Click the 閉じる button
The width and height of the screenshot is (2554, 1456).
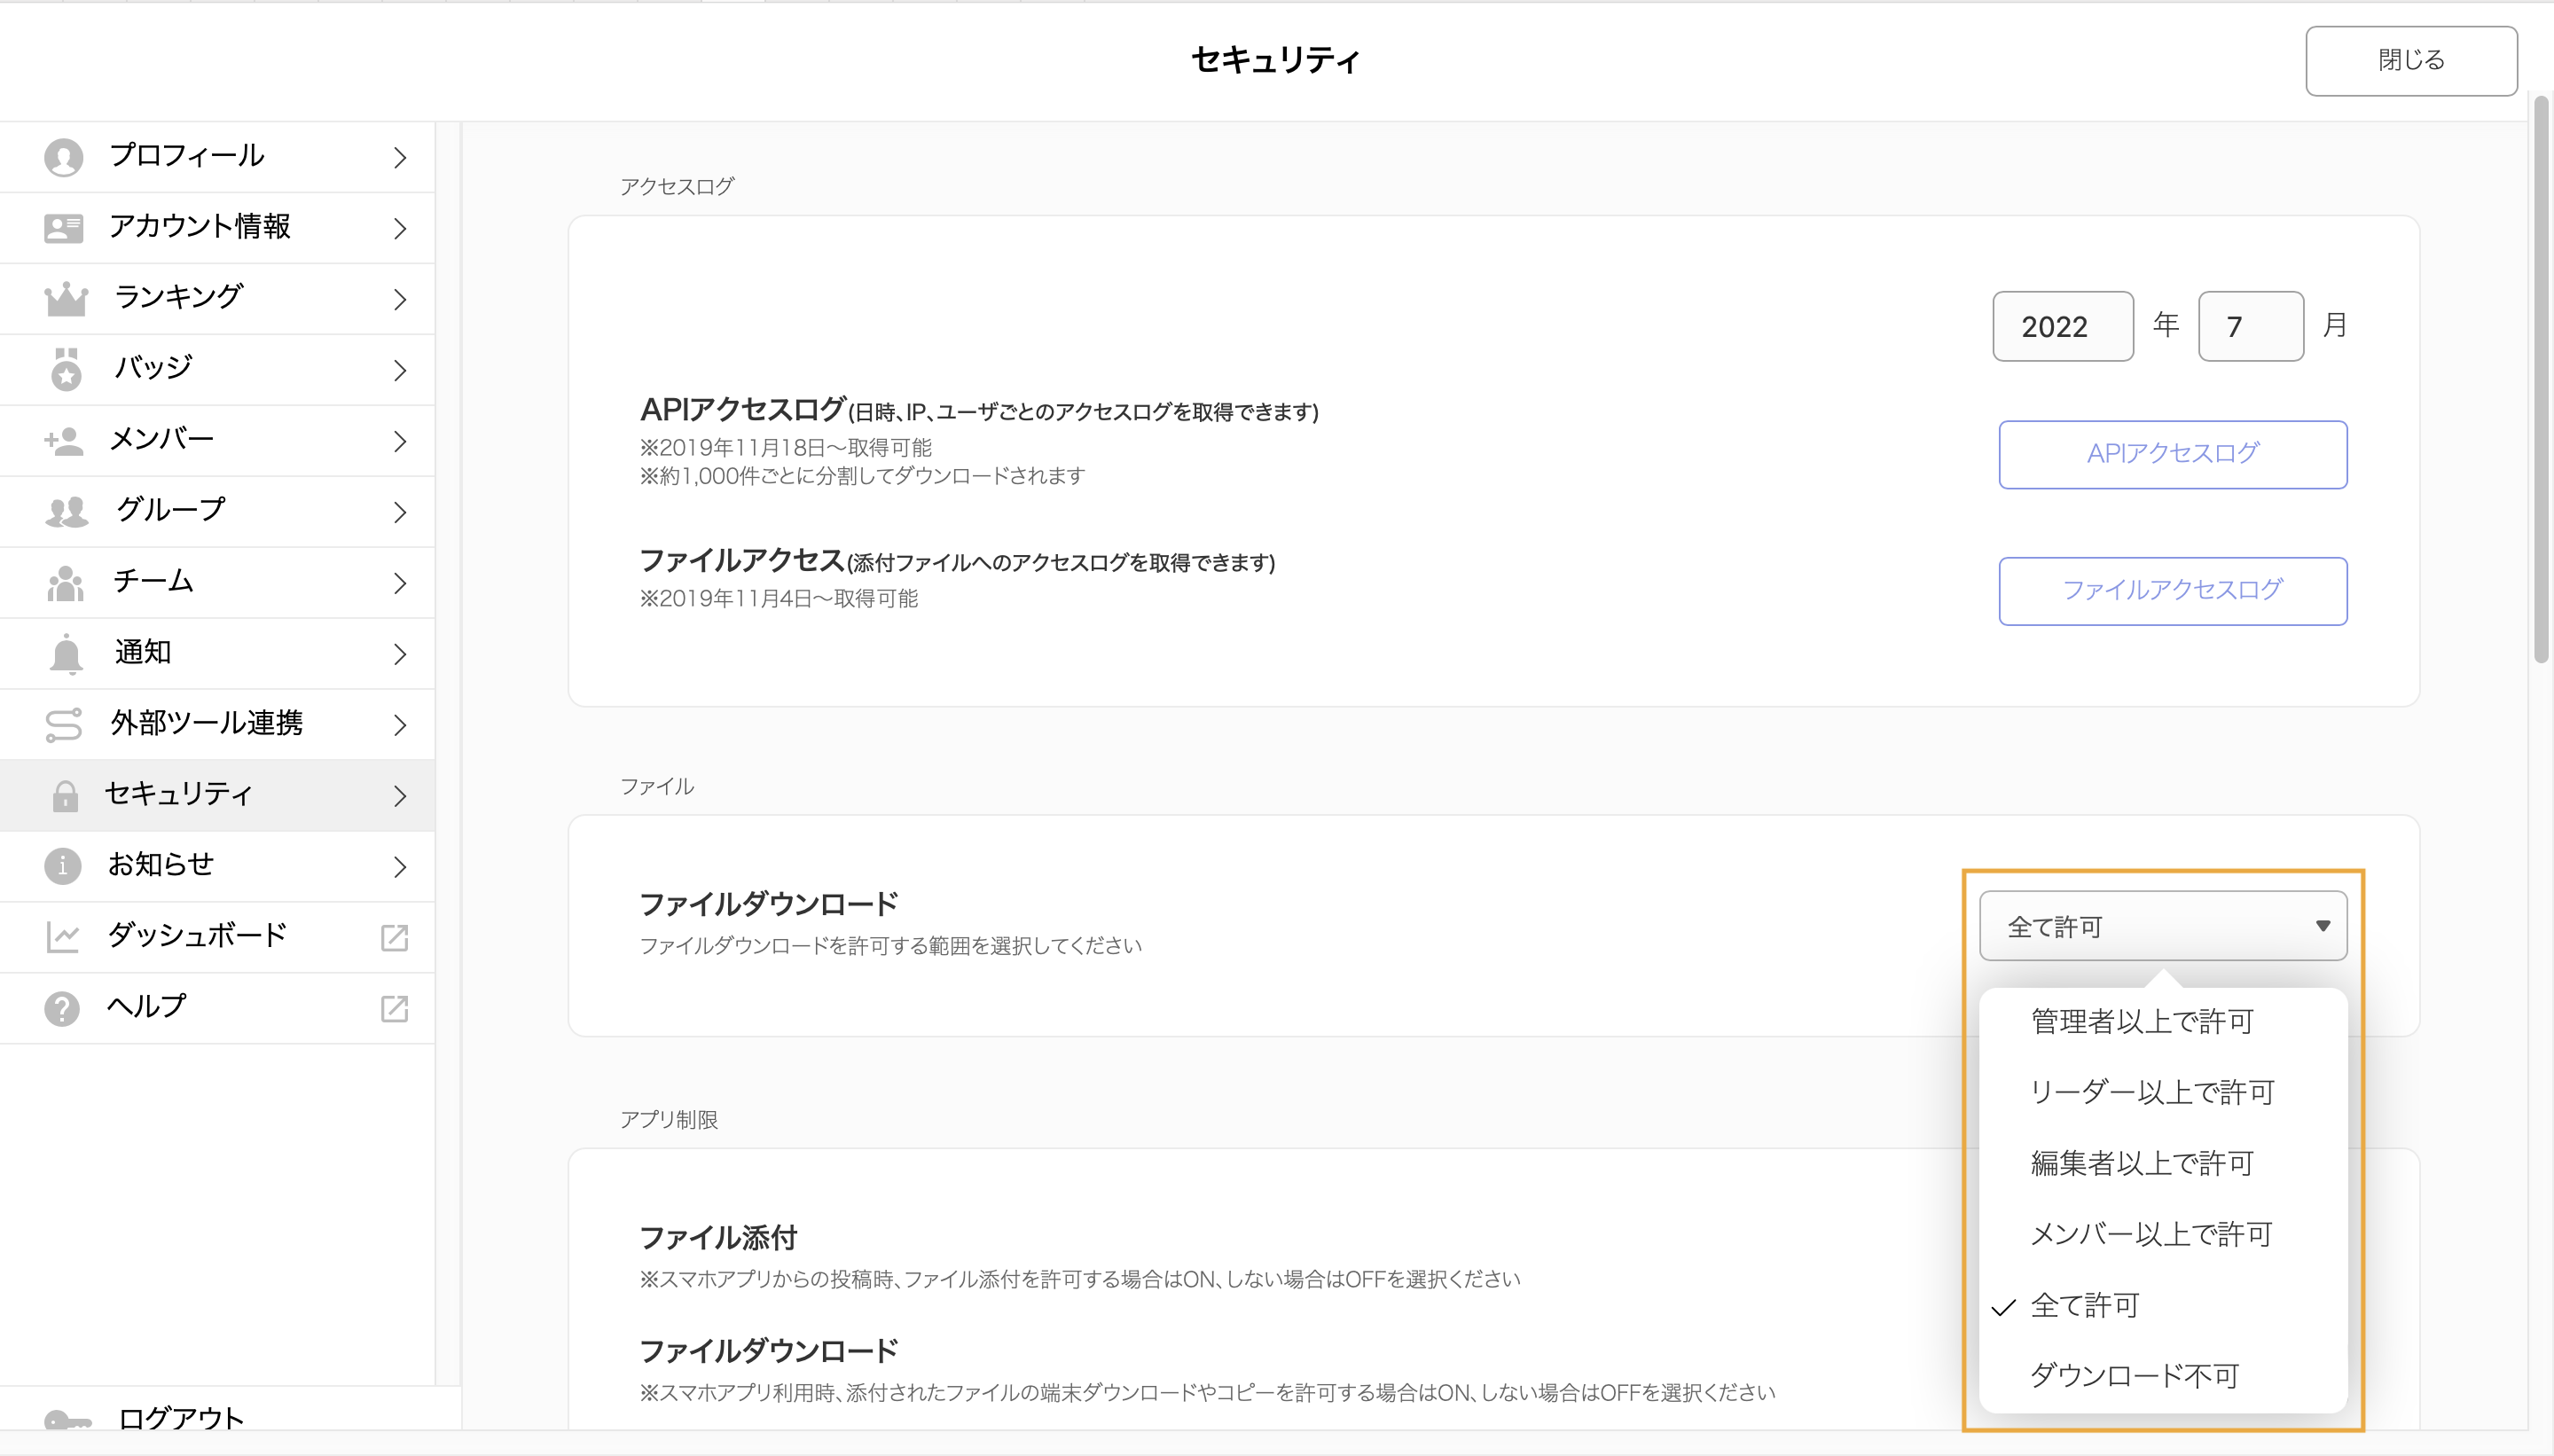tap(2411, 60)
